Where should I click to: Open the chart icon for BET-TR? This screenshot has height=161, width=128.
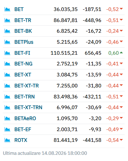pyautogui.click(x=7, y=20)
